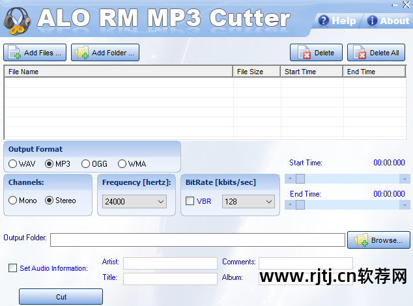Click Delete All to clear list
Image resolution: width=413 pixels, height=306 pixels.
tap(376, 53)
